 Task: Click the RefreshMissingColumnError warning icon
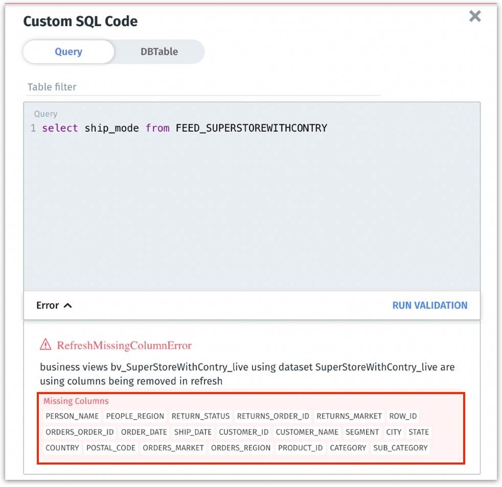click(45, 345)
